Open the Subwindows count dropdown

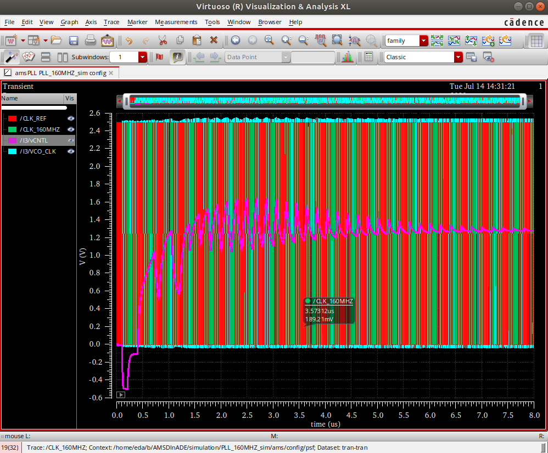[x=143, y=57]
